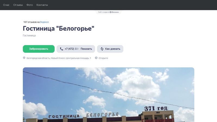The width and height of the screenshot is (217, 122).
Task: Click the Как доехать button
Action: point(110,49)
